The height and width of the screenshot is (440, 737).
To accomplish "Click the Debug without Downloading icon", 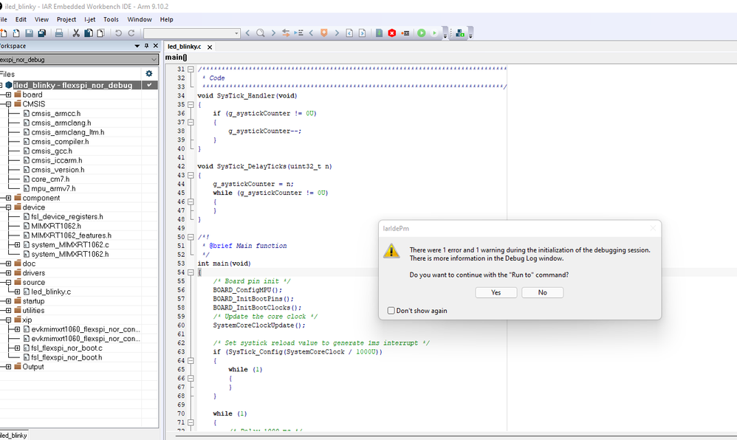I will click(434, 33).
